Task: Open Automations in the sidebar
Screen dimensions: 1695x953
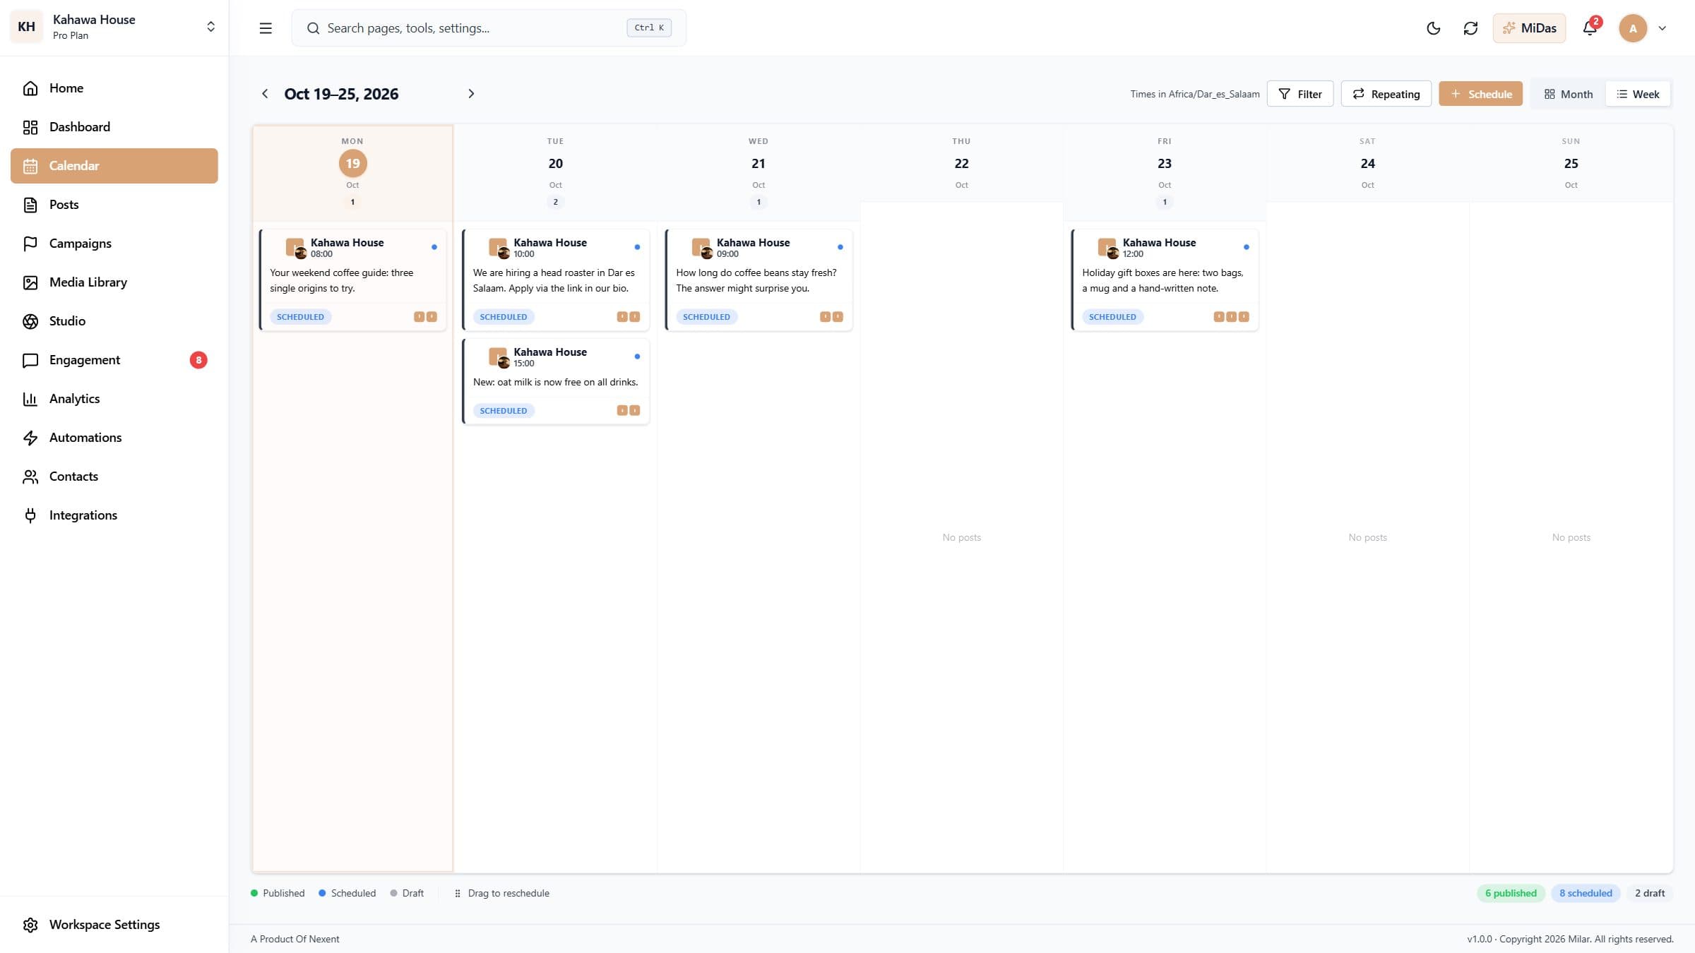Action: [x=114, y=438]
